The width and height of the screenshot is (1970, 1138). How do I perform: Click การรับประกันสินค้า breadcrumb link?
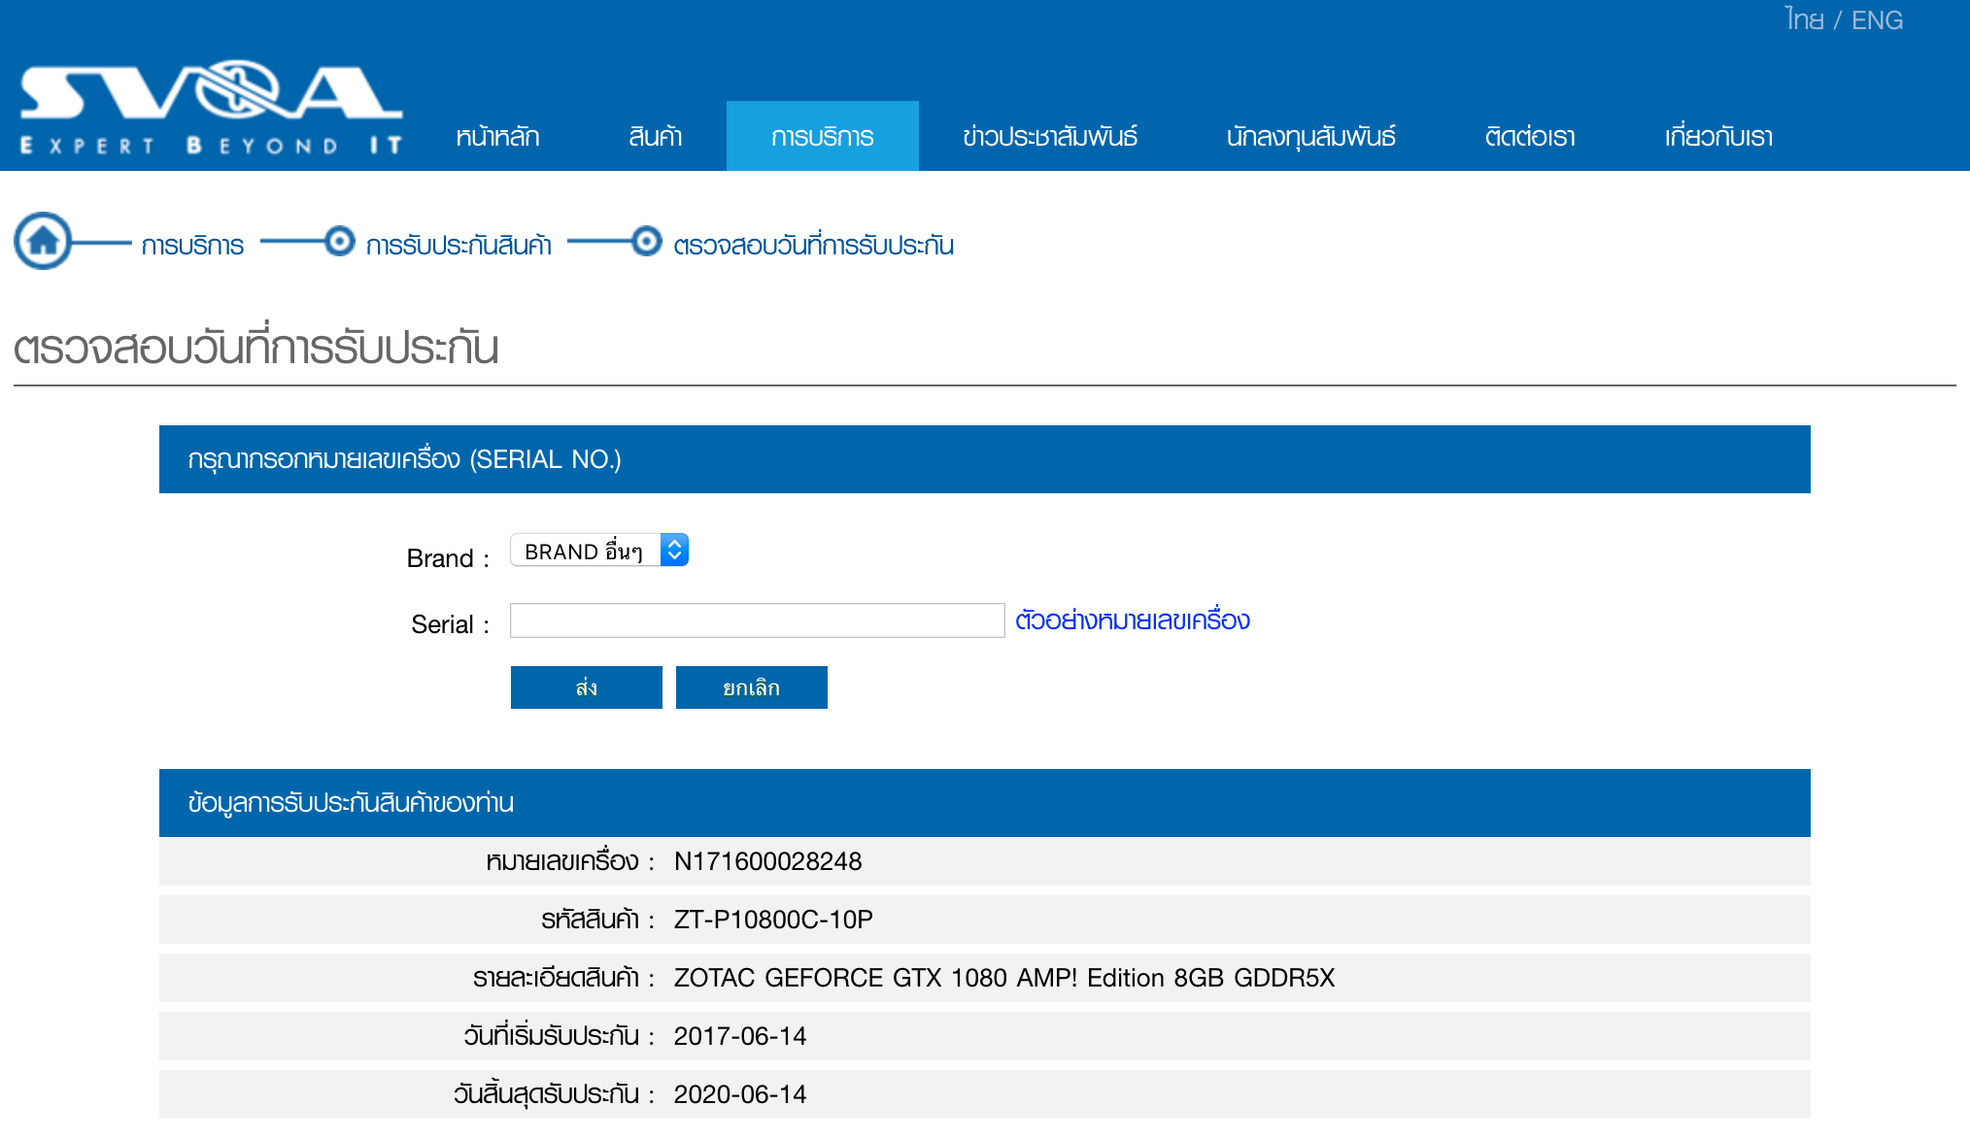point(459,246)
